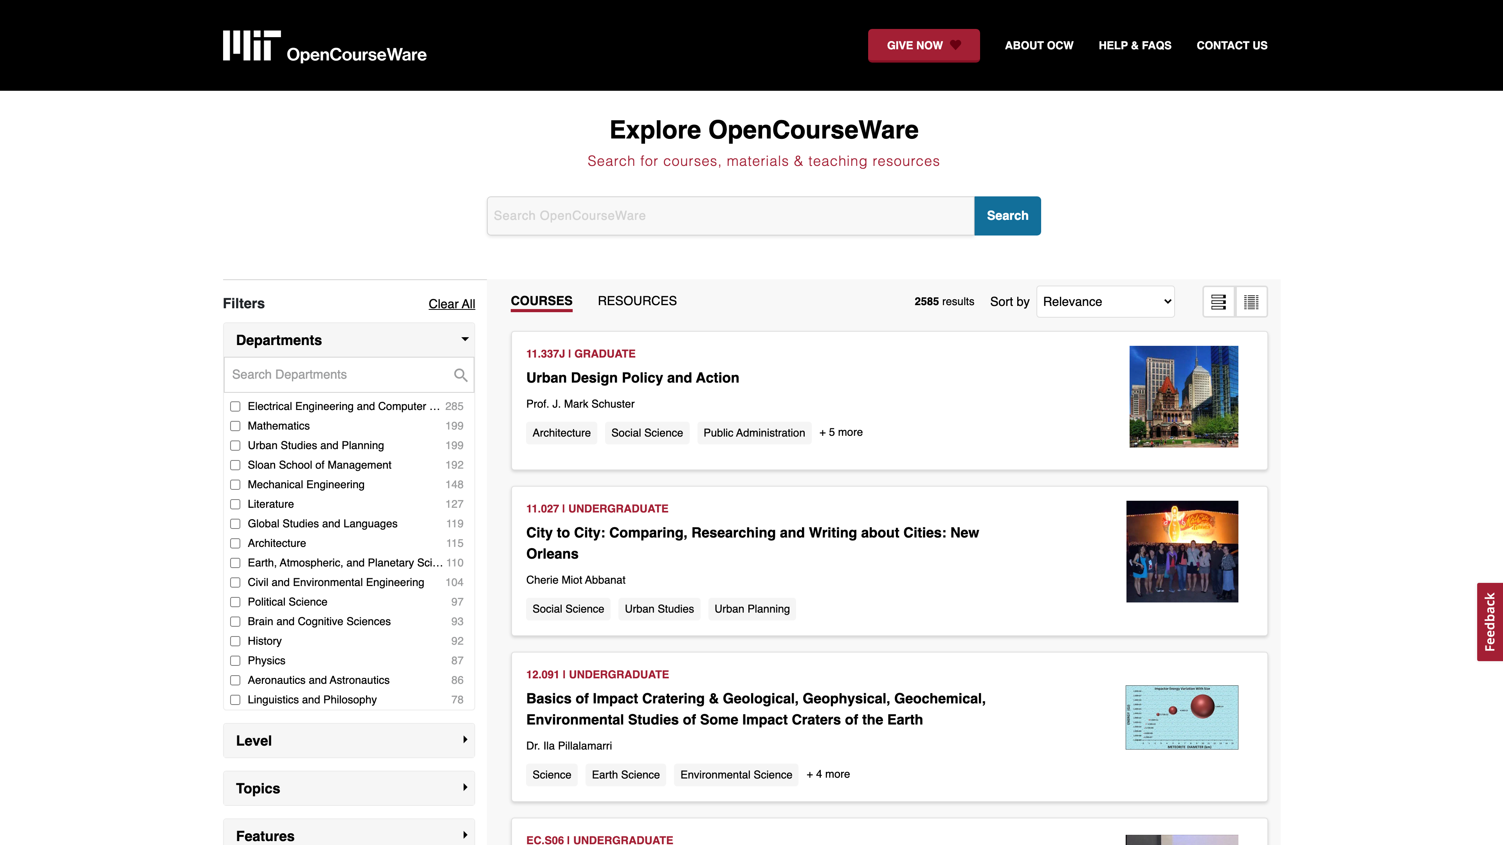The width and height of the screenshot is (1503, 845).
Task: Check the Brain and Cognitive Sciences checkbox
Action: click(235, 622)
